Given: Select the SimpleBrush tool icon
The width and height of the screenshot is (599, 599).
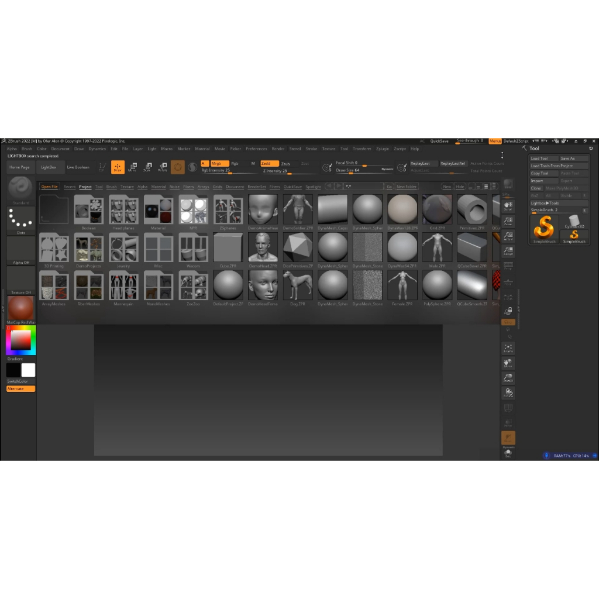Looking at the screenshot, I should click(x=544, y=229).
